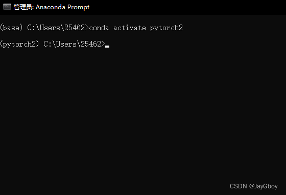Click the word Prompt in the window title
Image resolution: width=286 pixels, height=195 pixels.
[x=79, y=7]
